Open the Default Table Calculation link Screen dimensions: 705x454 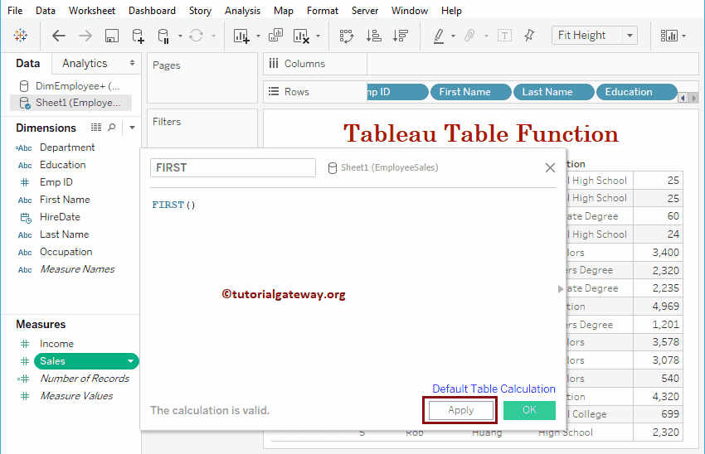tap(494, 389)
